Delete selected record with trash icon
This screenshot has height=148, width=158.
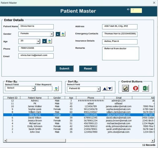[x=135, y=88]
